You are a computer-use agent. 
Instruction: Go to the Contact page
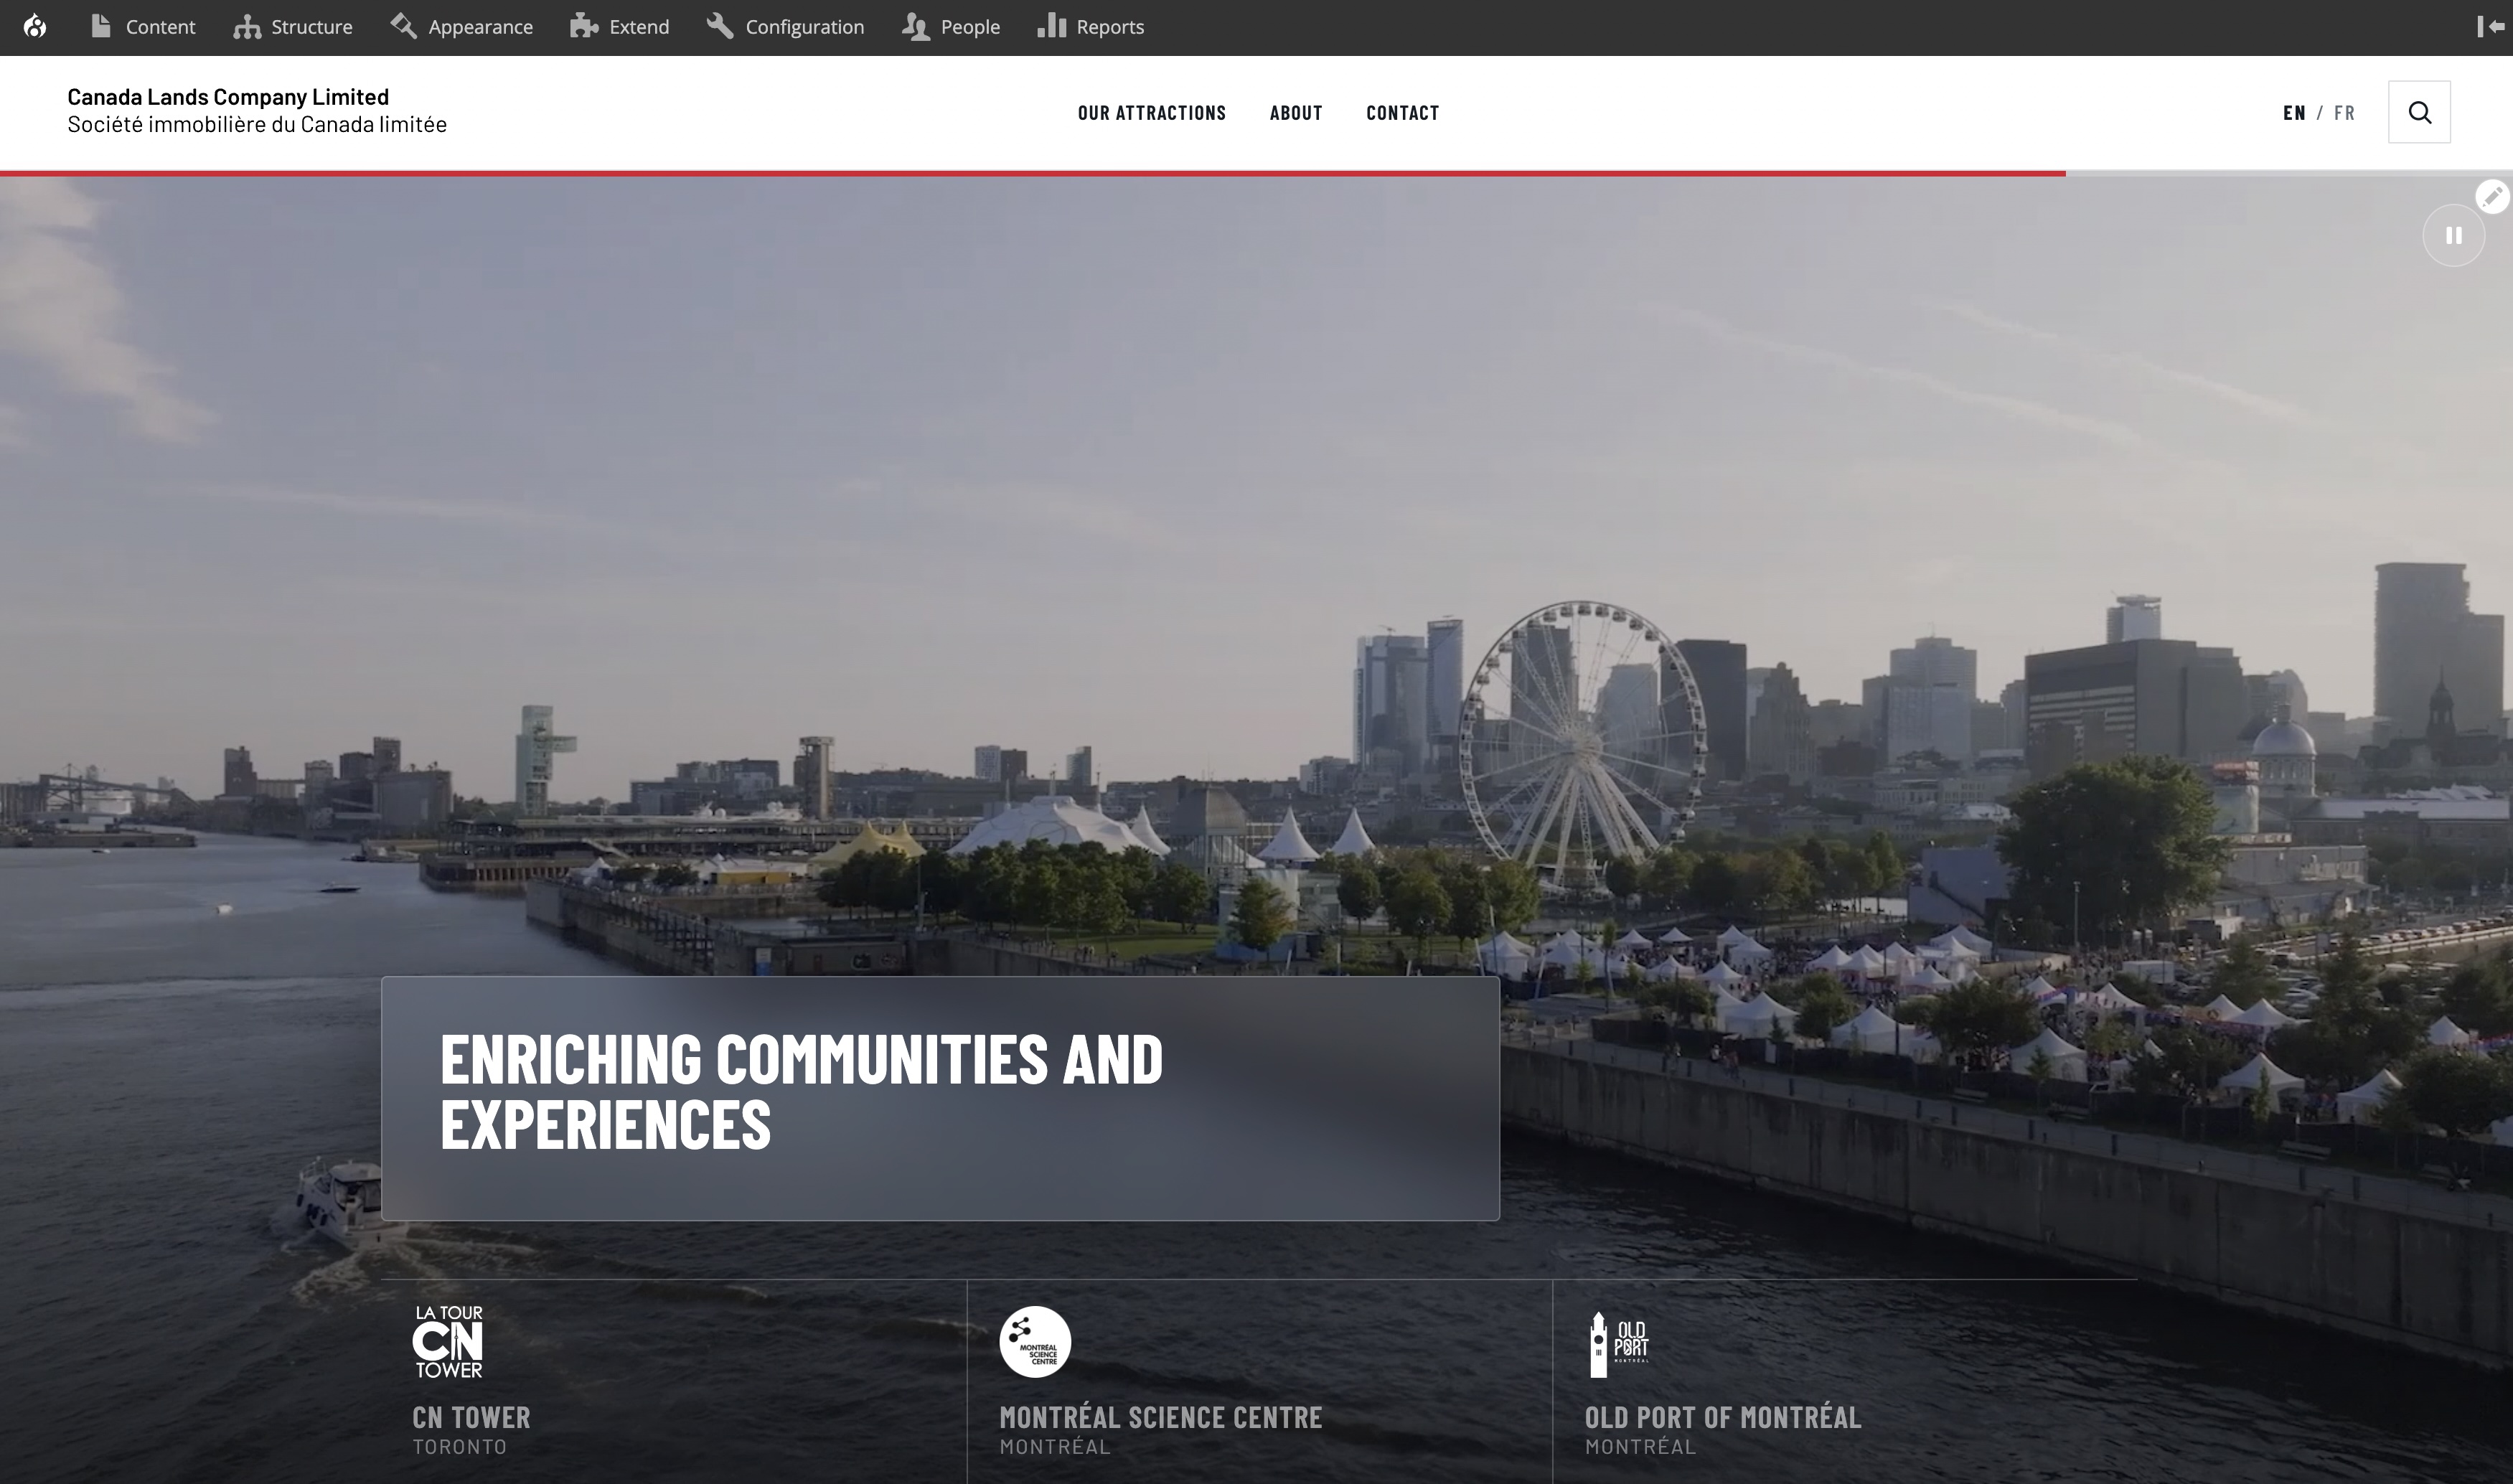(x=1403, y=113)
